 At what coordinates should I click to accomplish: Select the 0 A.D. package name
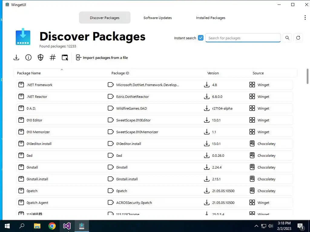click(31, 108)
